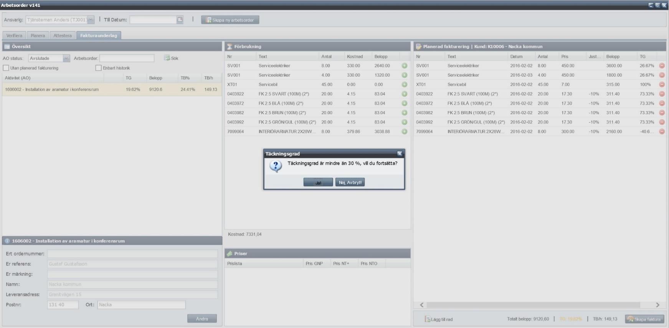Add SV001 8.00 consumption row to invoicing

click(404, 66)
